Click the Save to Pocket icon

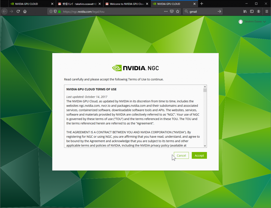[172, 11]
